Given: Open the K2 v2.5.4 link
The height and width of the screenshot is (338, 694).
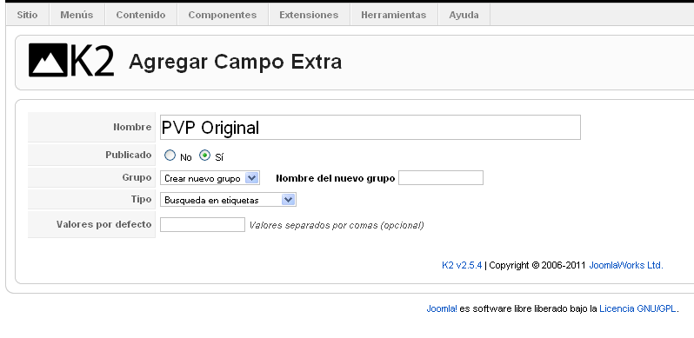Looking at the screenshot, I should tap(462, 265).
